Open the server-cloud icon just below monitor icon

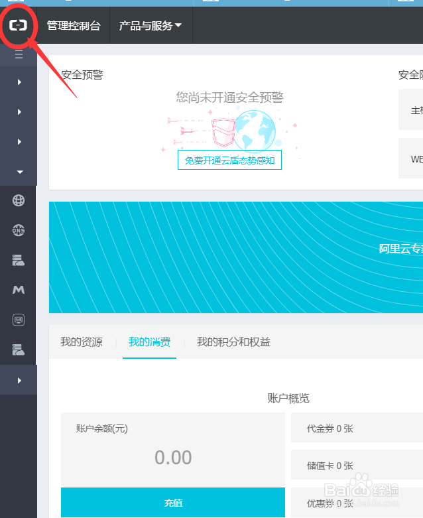coord(19,350)
